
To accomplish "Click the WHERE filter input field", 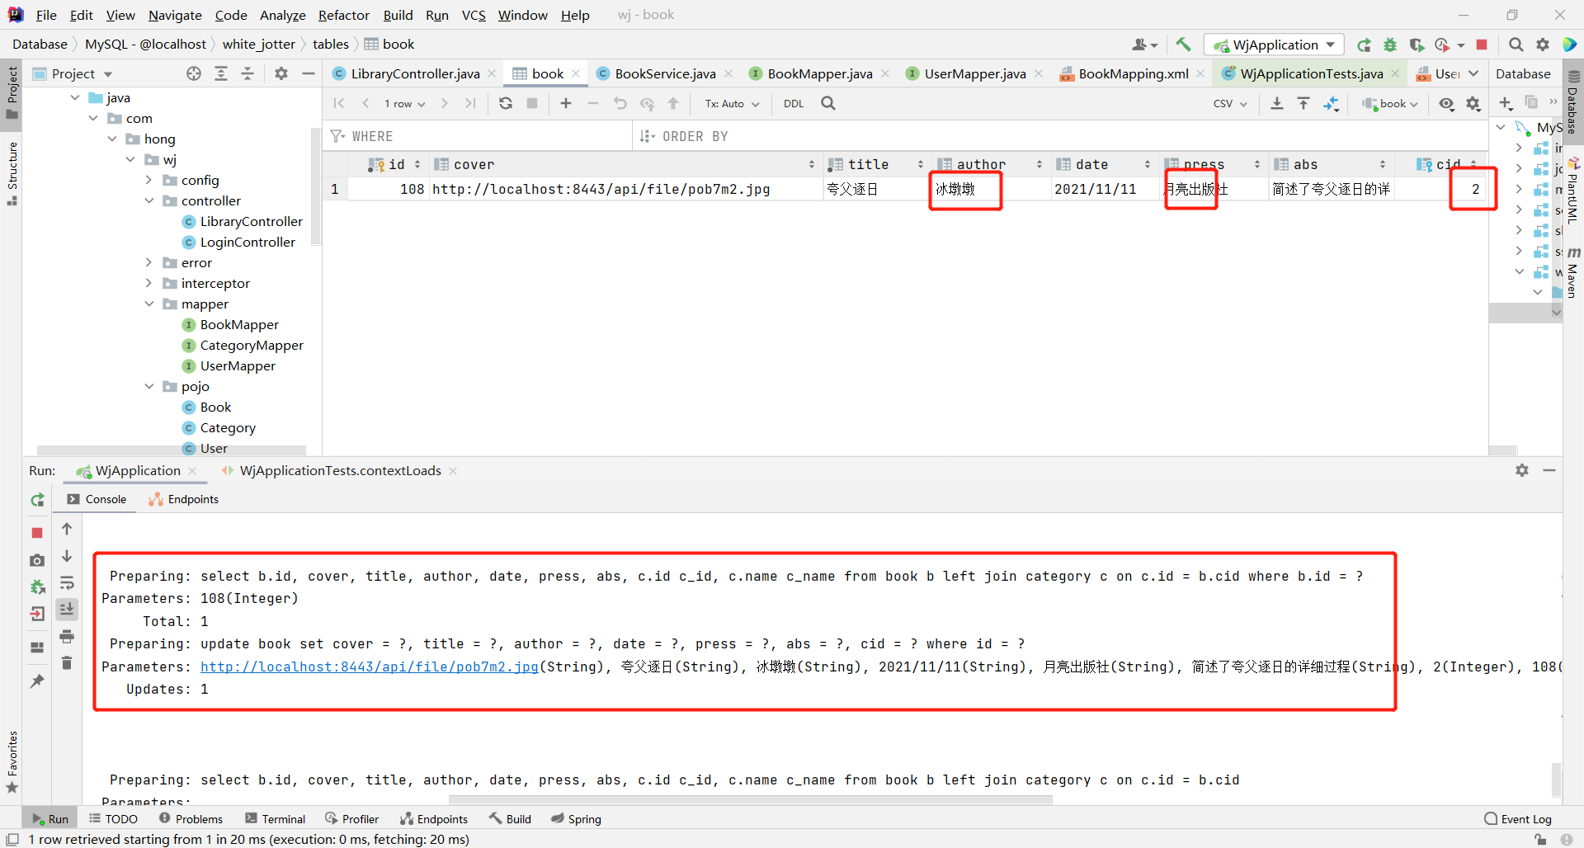I will click(x=454, y=135).
